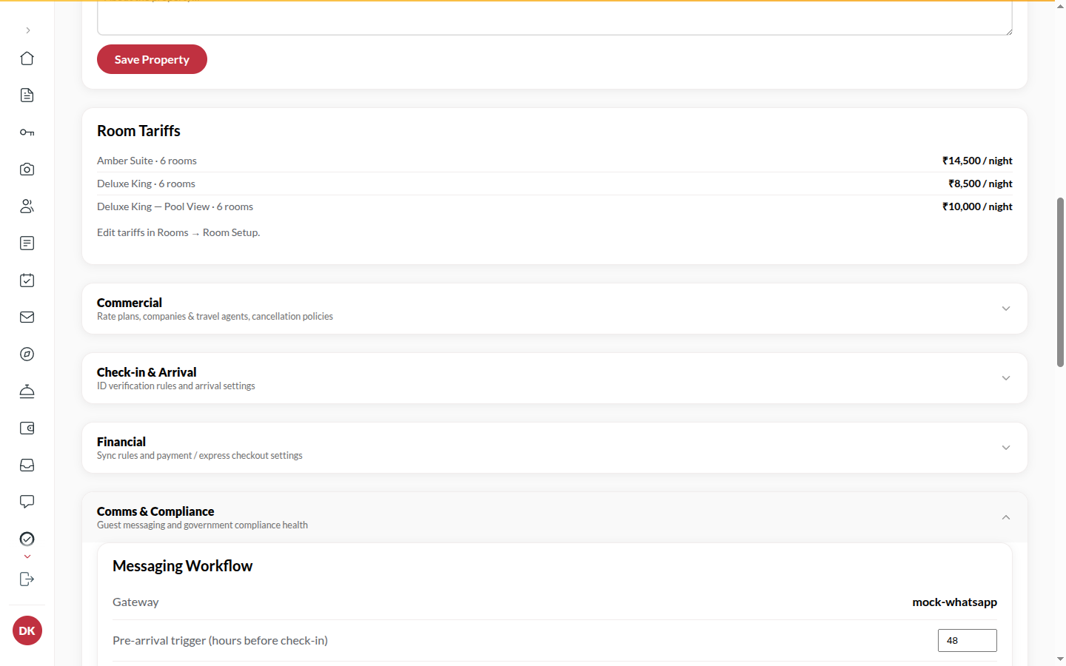Select the Deluxe King · 6 rooms row

coord(554,184)
